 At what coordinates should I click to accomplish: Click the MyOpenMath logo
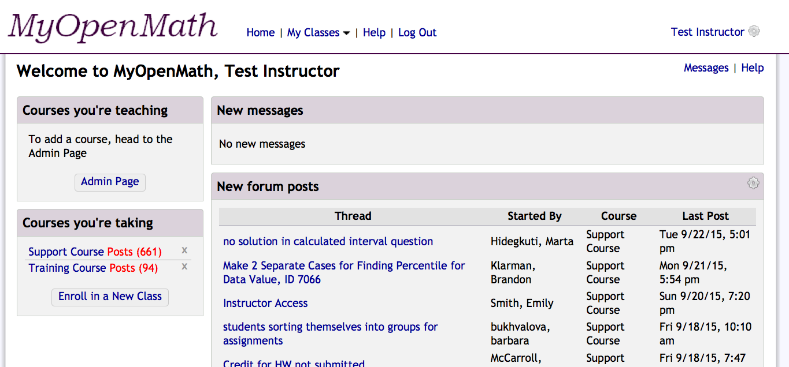tap(113, 27)
